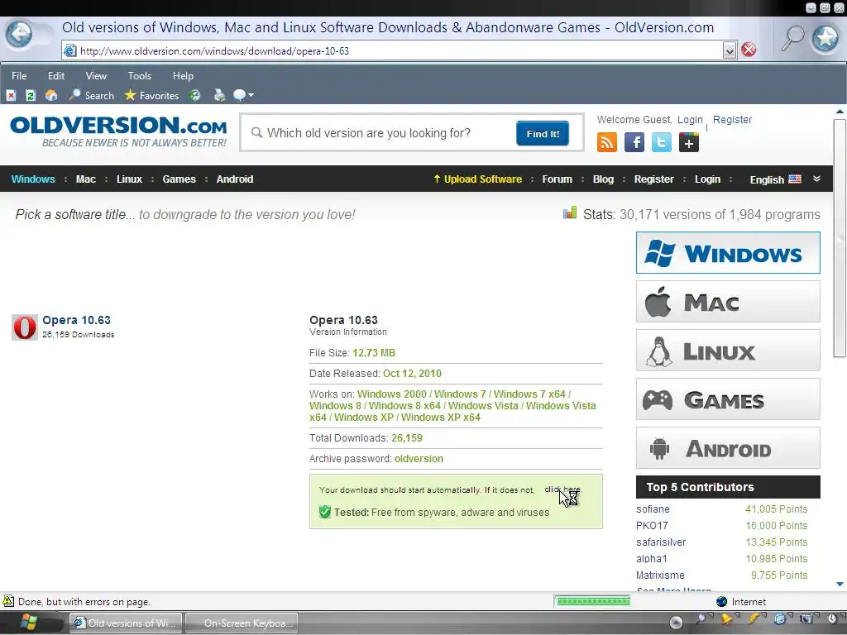Screen dimensions: 847x635
Task: Expand the double-chevron beside the language flag
Action: click(x=816, y=179)
